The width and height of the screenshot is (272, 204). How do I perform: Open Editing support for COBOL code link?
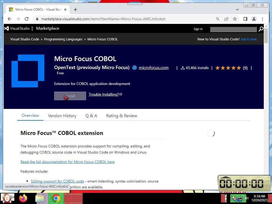pos(57,181)
